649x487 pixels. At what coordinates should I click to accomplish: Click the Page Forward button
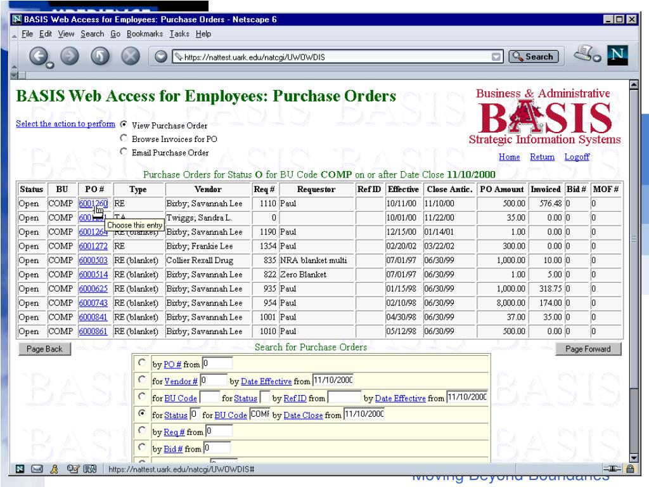click(x=588, y=349)
